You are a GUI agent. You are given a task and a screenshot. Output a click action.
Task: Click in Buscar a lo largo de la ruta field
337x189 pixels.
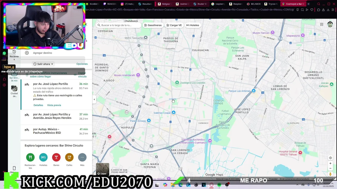pyautogui.click(x=118, y=25)
